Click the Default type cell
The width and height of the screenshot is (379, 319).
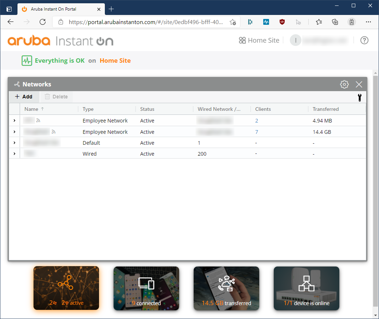[91, 143]
